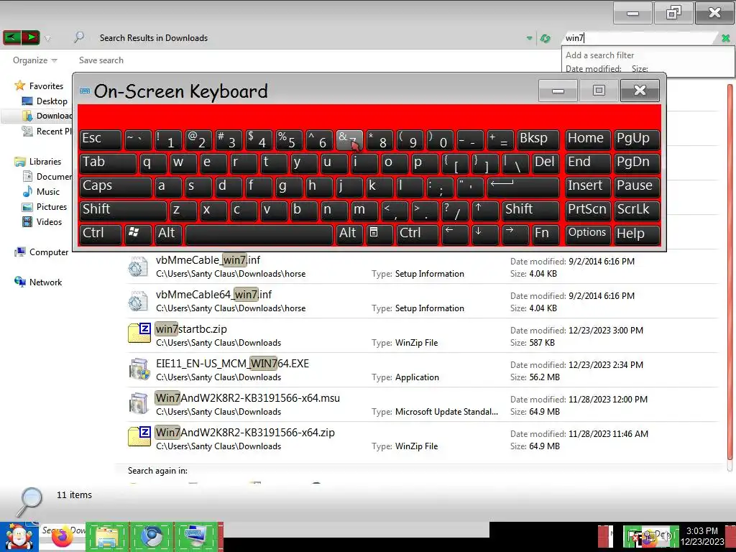Select vbMmeCable_win7.inf file icon
Viewport: 736px width, 552px height.
click(139, 266)
